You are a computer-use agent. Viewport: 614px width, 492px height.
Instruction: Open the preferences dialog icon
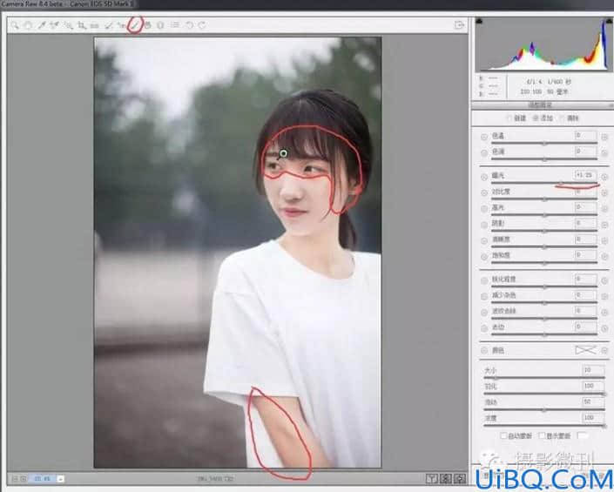[175, 25]
